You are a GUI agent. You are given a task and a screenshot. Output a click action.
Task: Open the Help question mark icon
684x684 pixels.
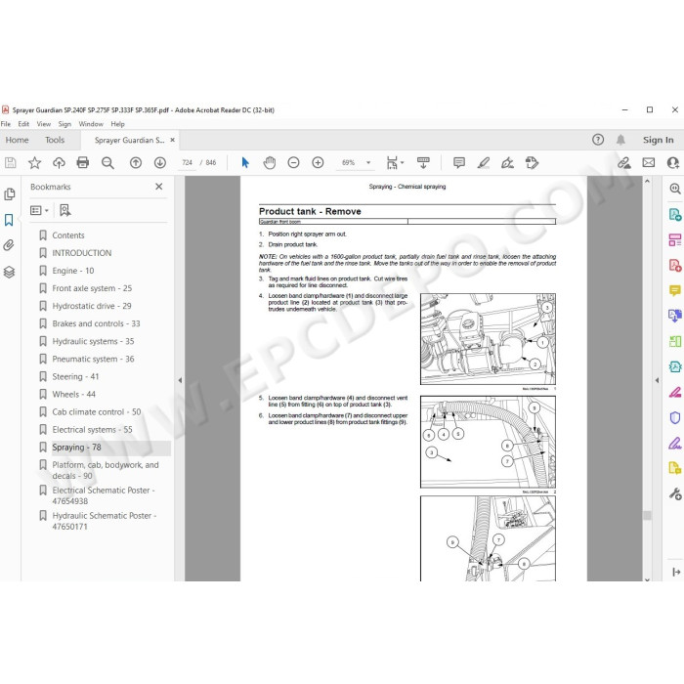[598, 140]
